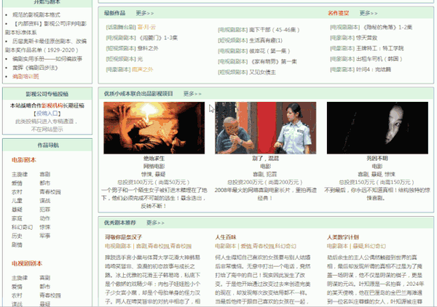Click 更多>> beside 优秀剧本推荐

(x=155, y=223)
